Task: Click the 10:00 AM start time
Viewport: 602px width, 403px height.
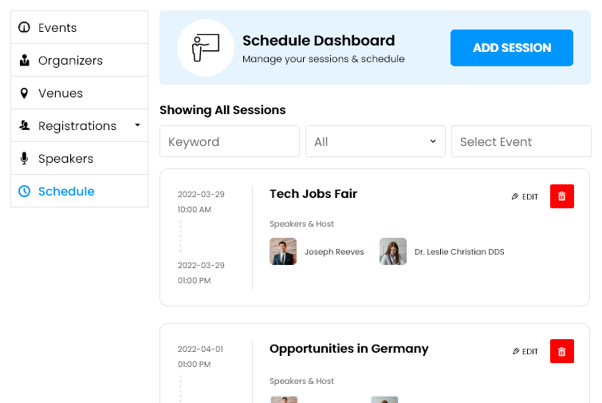Action: [x=195, y=209]
